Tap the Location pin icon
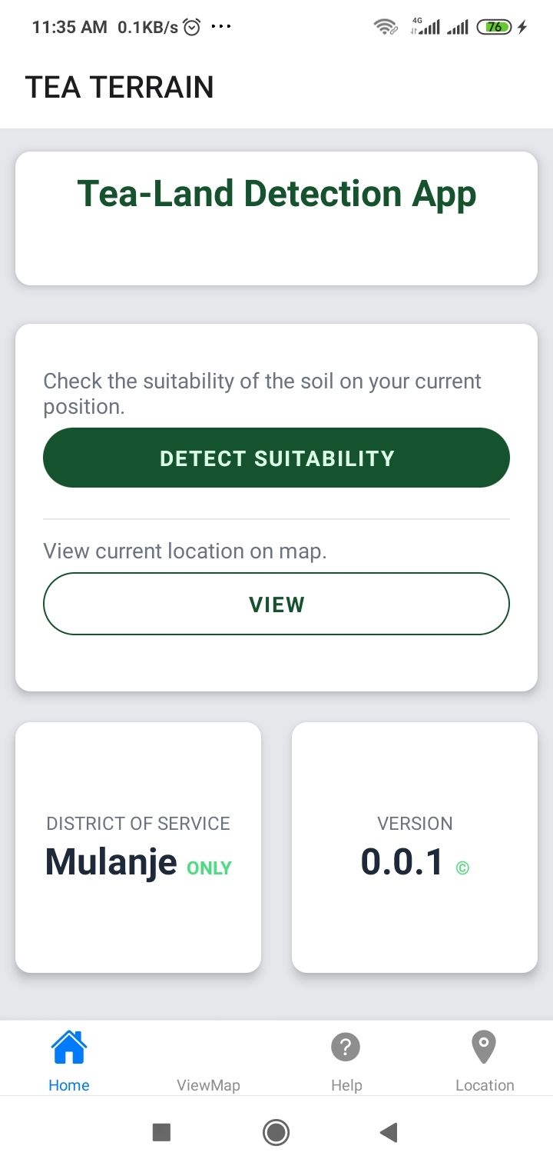The width and height of the screenshot is (553, 1169). coord(484,1047)
